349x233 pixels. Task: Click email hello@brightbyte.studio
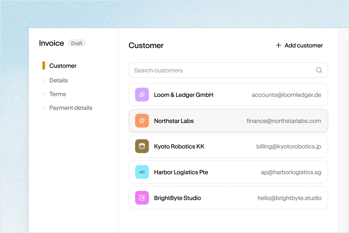(x=289, y=198)
